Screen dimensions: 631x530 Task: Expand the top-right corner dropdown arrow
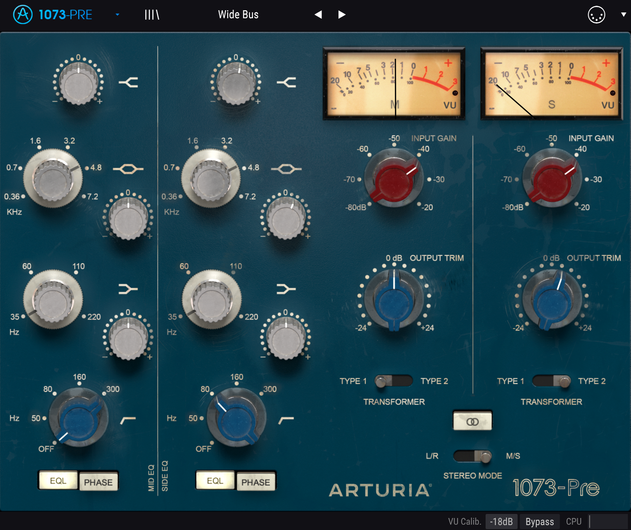click(623, 15)
